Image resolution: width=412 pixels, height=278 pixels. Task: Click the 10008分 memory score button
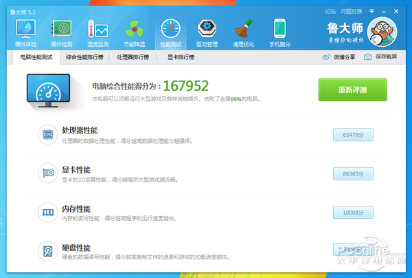click(353, 213)
